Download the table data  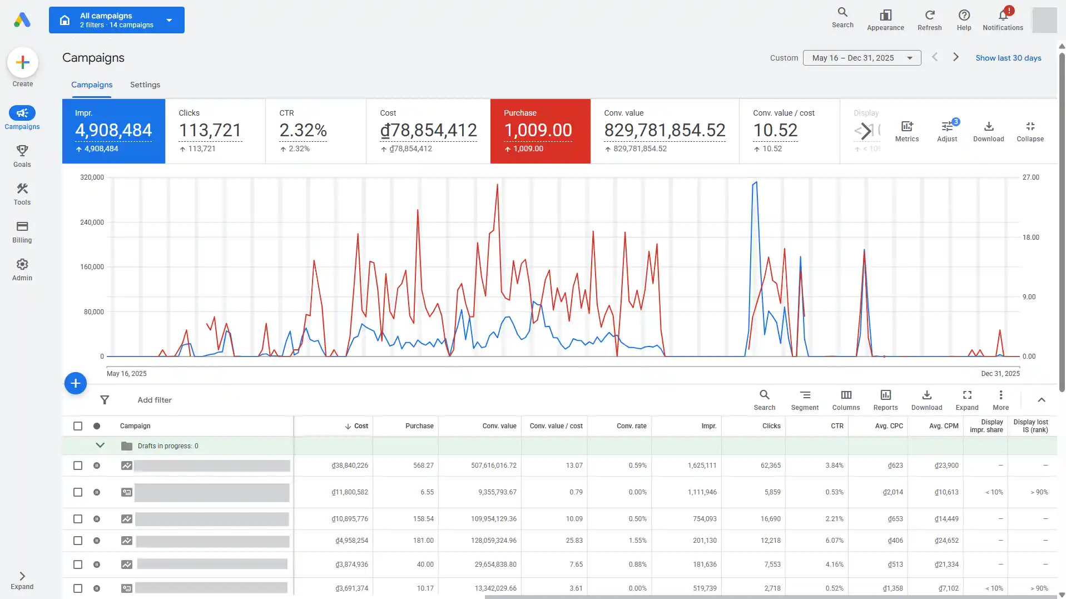tap(926, 400)
